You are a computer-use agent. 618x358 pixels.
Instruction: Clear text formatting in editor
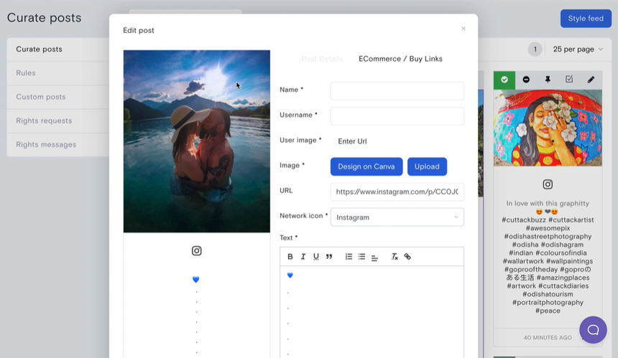point(395,257)
